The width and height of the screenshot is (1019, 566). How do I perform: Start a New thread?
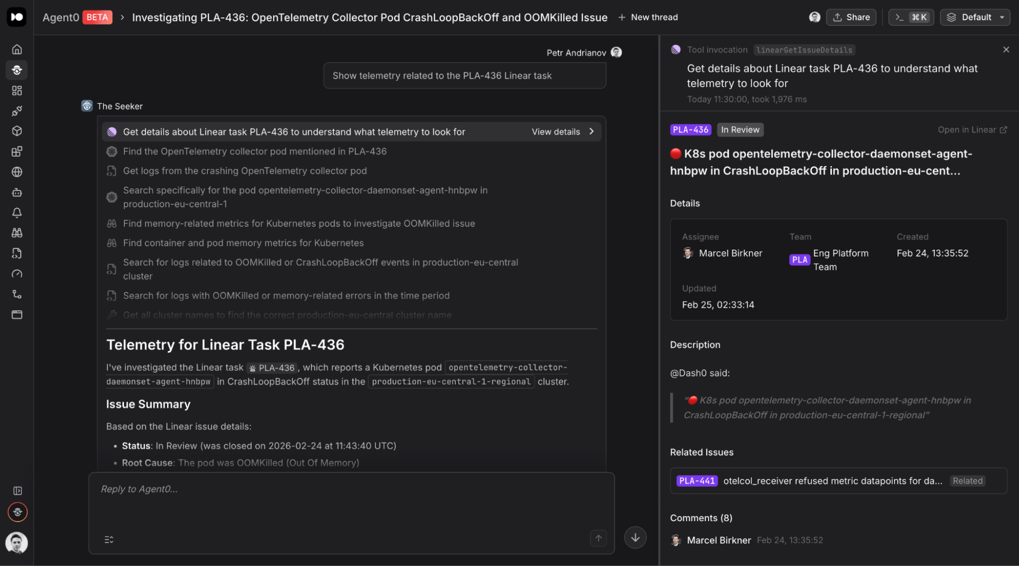[x=648, y=17]
